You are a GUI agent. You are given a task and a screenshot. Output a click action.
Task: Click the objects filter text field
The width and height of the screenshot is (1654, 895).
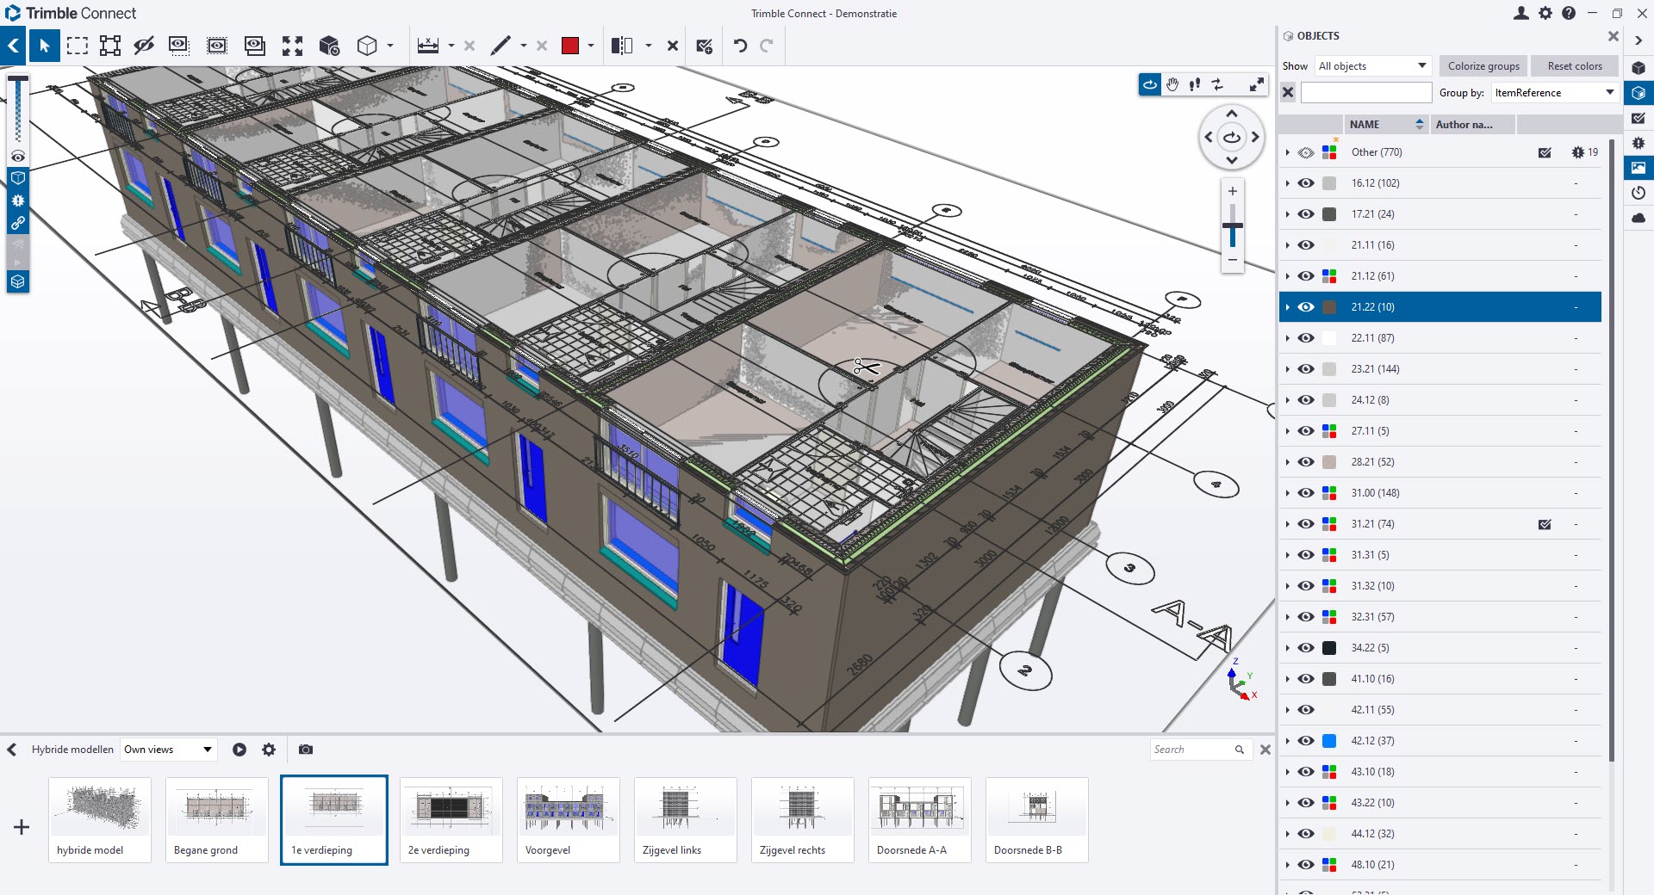1366,92
